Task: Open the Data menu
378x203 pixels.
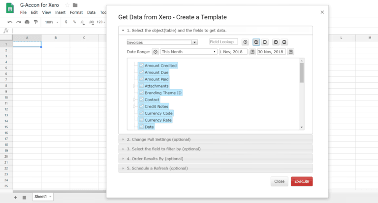Action: tap(91, 12)
